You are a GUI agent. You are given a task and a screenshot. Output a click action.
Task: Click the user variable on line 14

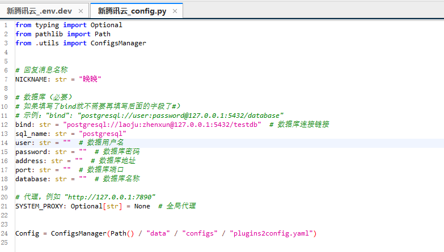pos(23,143)
